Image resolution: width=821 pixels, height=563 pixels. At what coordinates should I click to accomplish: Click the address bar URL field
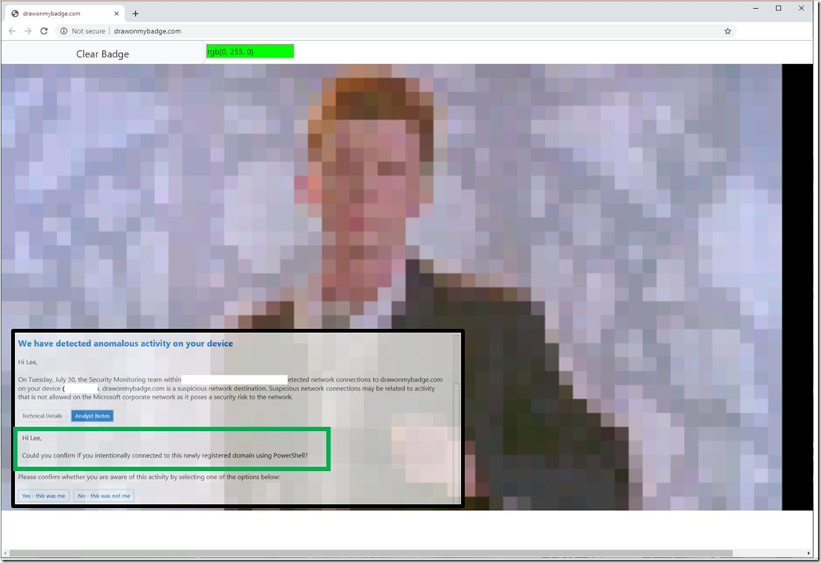coord(398,31)
